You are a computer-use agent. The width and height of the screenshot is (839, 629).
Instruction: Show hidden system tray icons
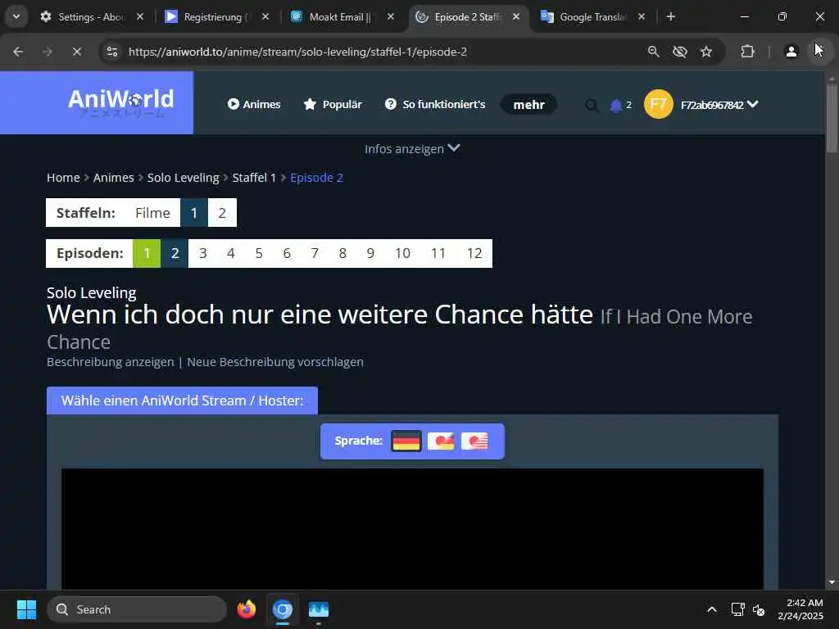(x=712, y=609)
